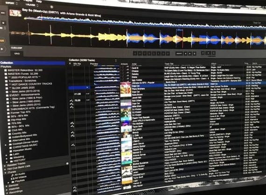Expand the Recordings section
Viewport: 266px width, 195px height.
pyautogui.click(x=7, y=193)
